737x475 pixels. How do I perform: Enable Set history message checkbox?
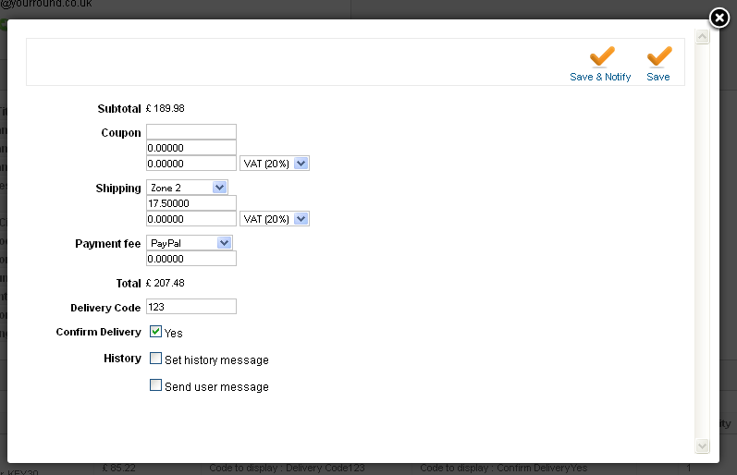(156, 359)
